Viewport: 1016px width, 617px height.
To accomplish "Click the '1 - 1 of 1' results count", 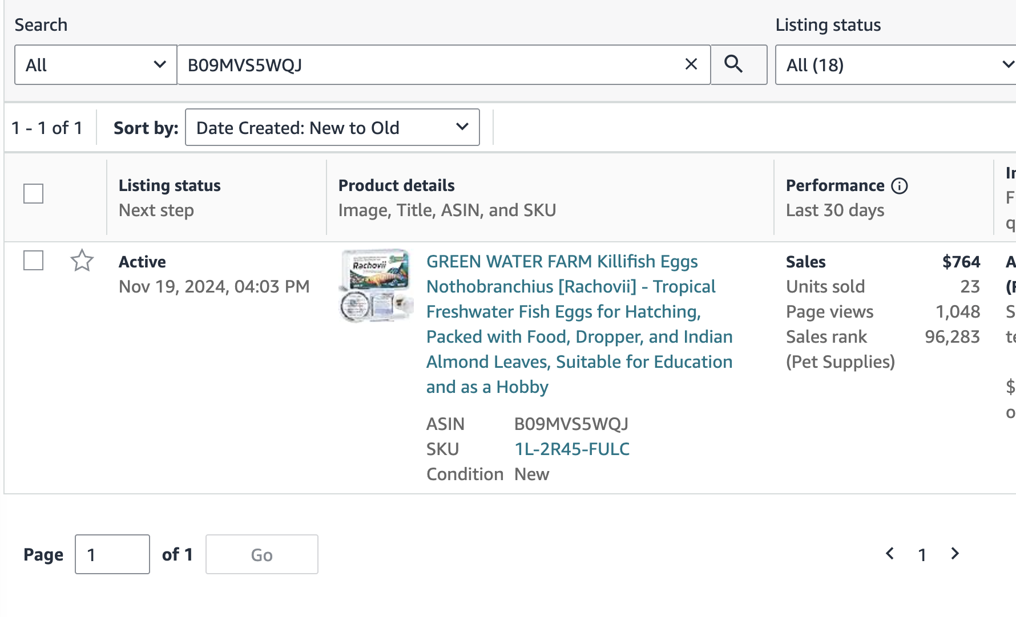I will 47,128.
